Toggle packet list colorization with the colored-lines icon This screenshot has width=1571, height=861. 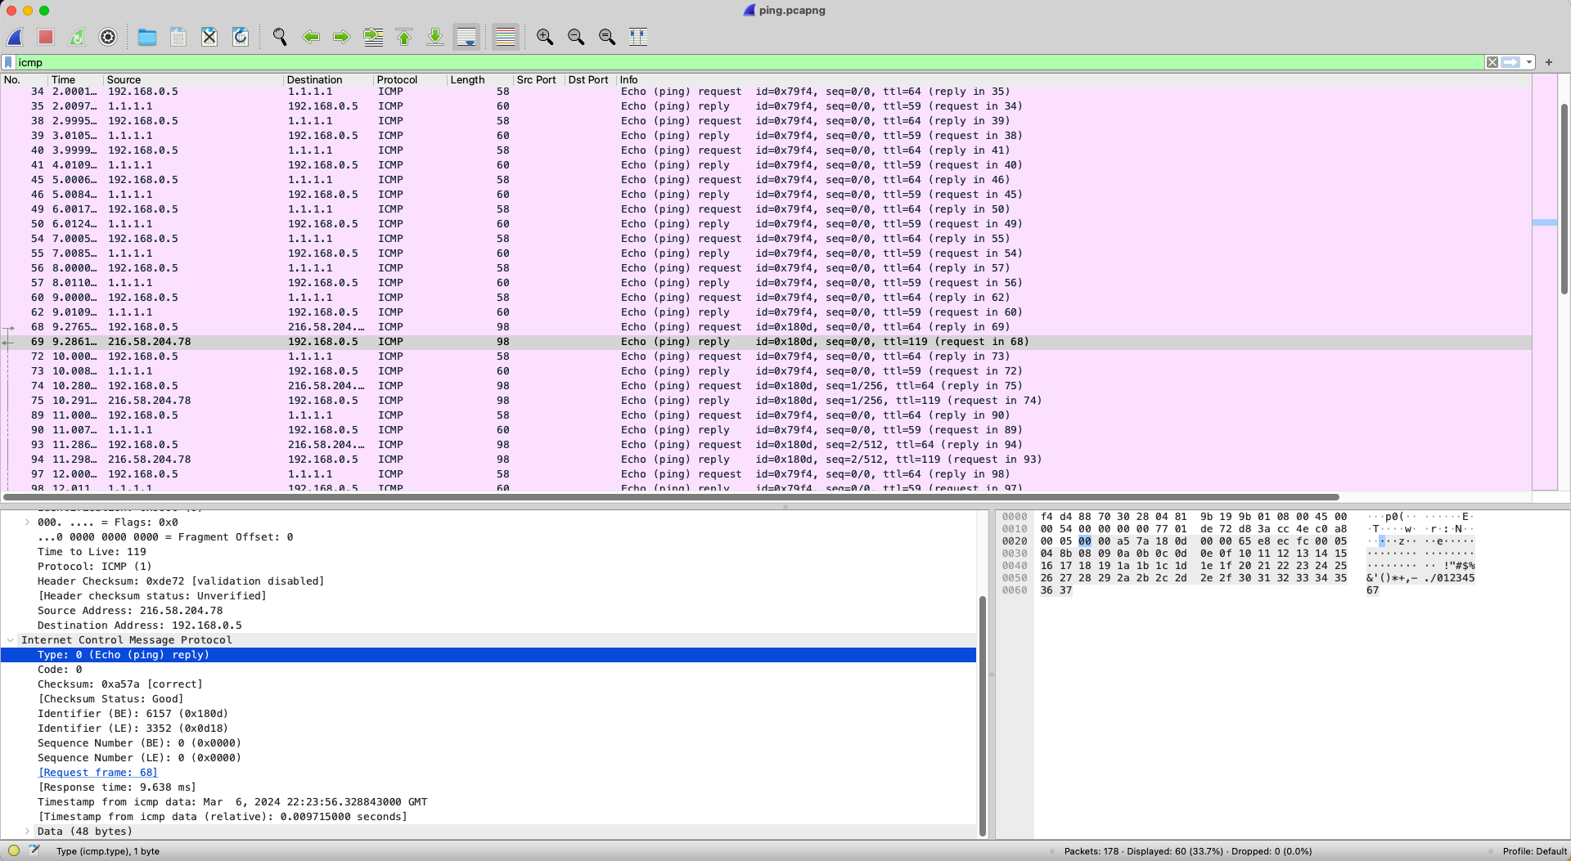506,37
